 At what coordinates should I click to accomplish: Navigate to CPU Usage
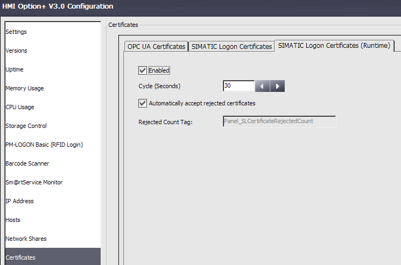(x=20, y=107)
